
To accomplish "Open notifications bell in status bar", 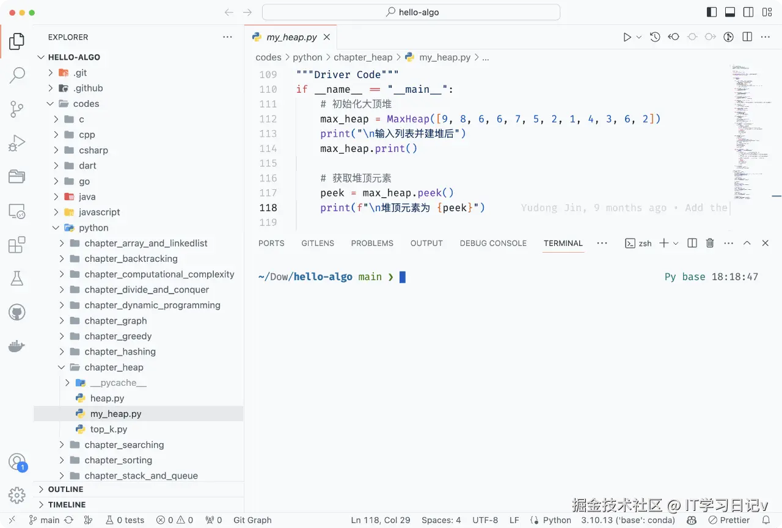I will (x=766, y=520).
